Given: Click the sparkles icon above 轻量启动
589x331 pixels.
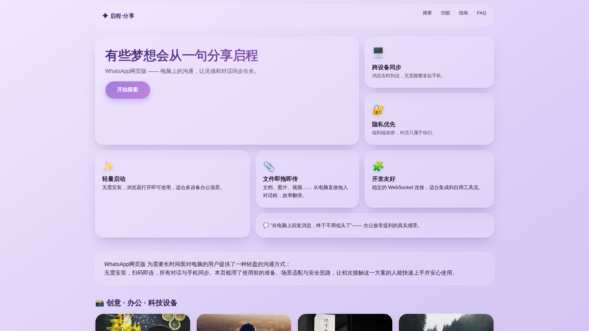Looking at the screenshot, I should [108, 166].
